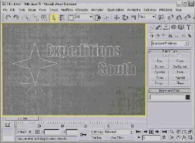Open the Select by Name list icon
Screen dimensions: 195x143
point(63,18)
